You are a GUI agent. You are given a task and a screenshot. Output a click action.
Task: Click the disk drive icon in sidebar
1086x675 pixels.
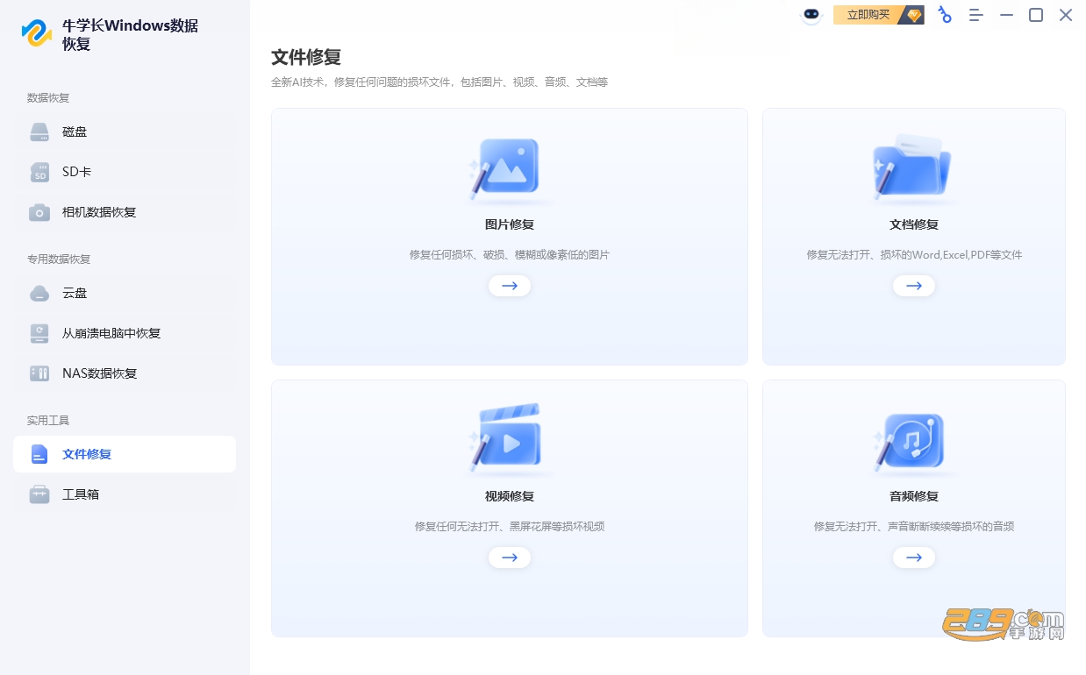(x=39, y=132)
